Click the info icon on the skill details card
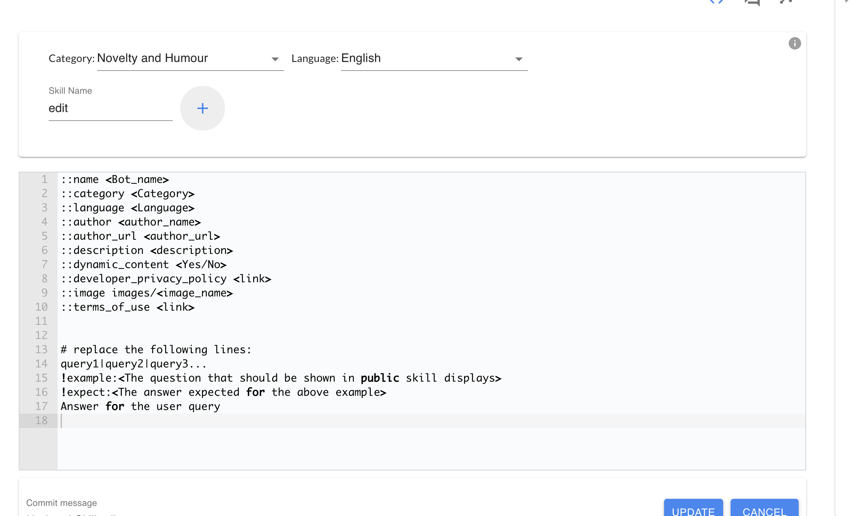 pyautogui.click(x=795, y=44)
